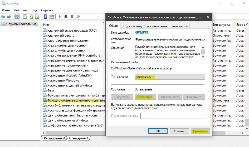Click gear icon of Установщик Windows

pos(45,80)
